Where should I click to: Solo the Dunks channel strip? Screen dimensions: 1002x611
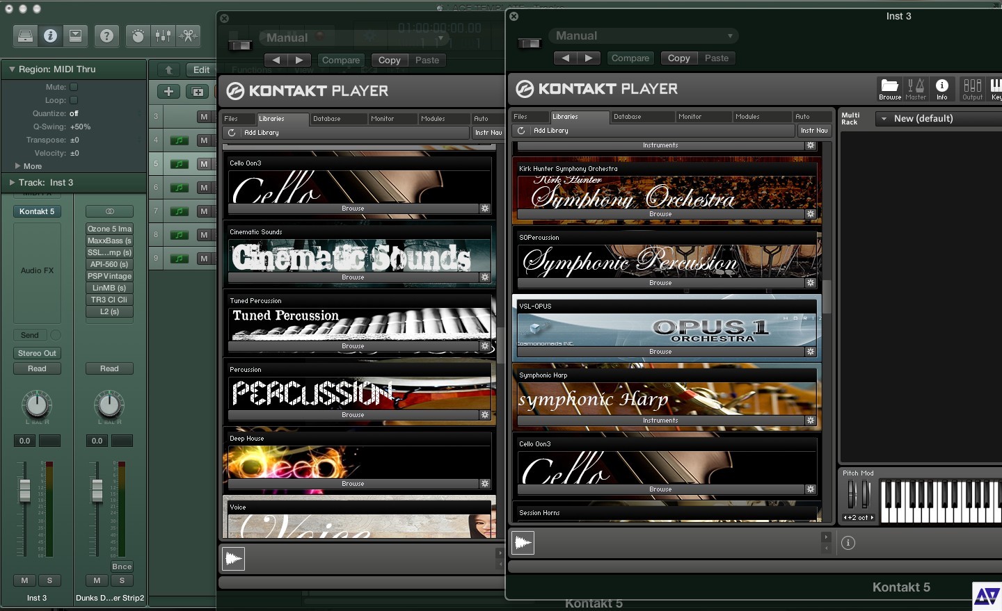click(x=122, y=580)
